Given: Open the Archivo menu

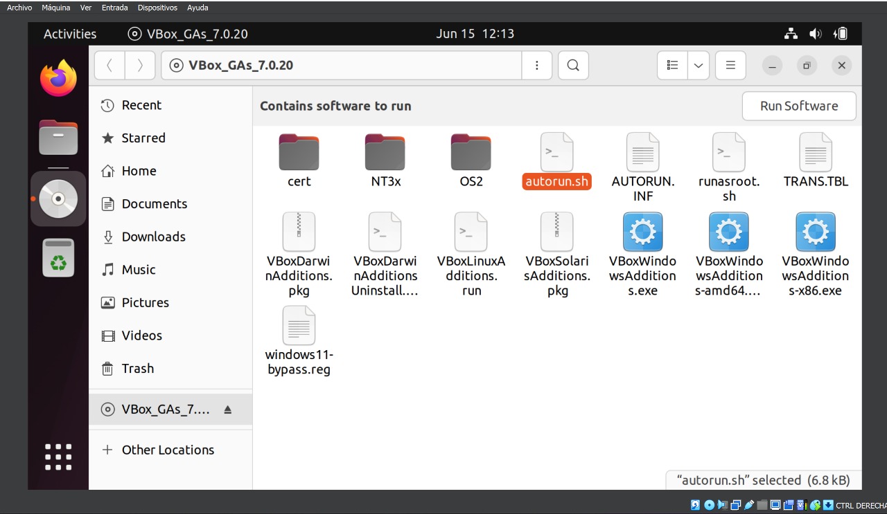Looking at the screenshot, I should 19,8.
